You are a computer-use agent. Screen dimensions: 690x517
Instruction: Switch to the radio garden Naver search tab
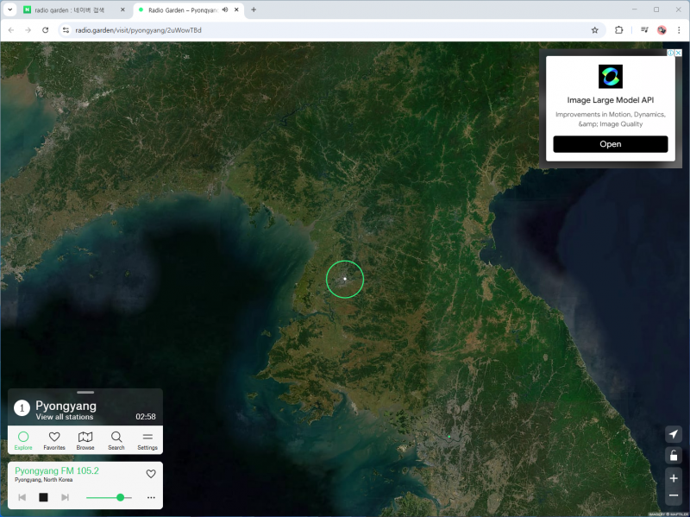69,9
